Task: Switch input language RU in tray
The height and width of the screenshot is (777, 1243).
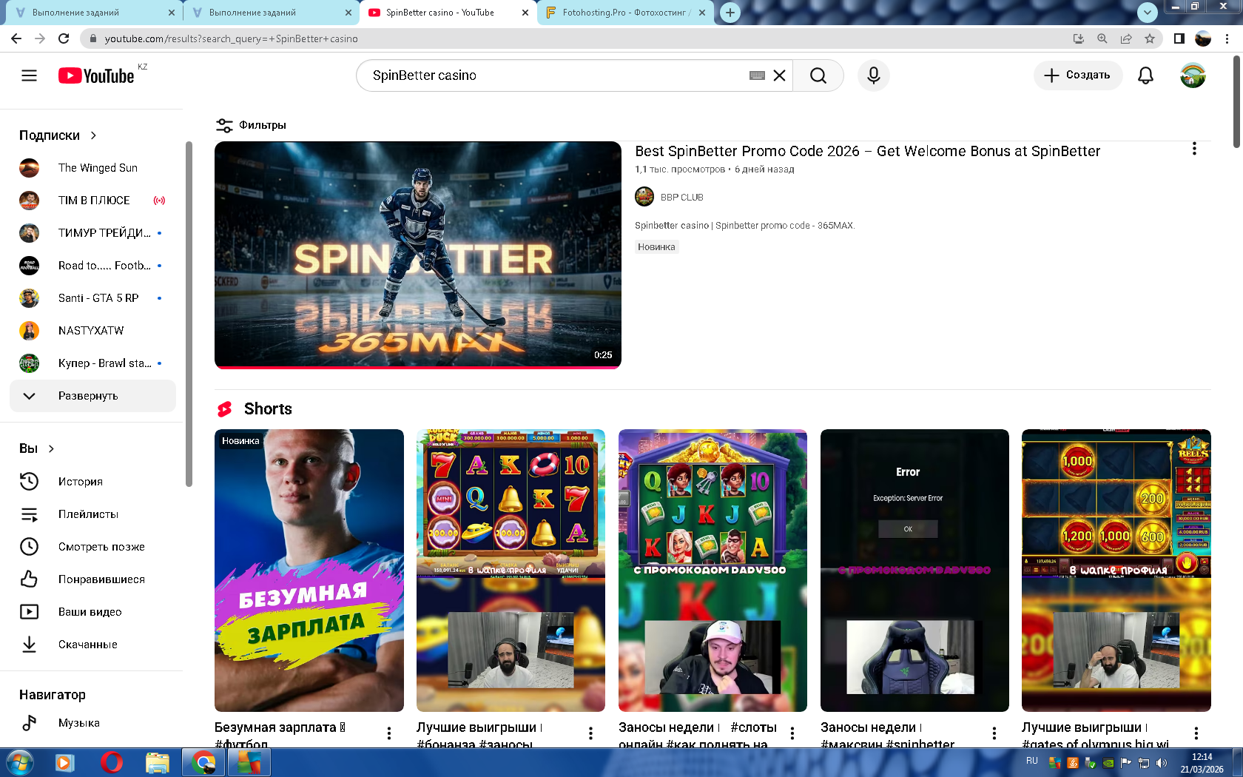Action: tap(1032, 761)
